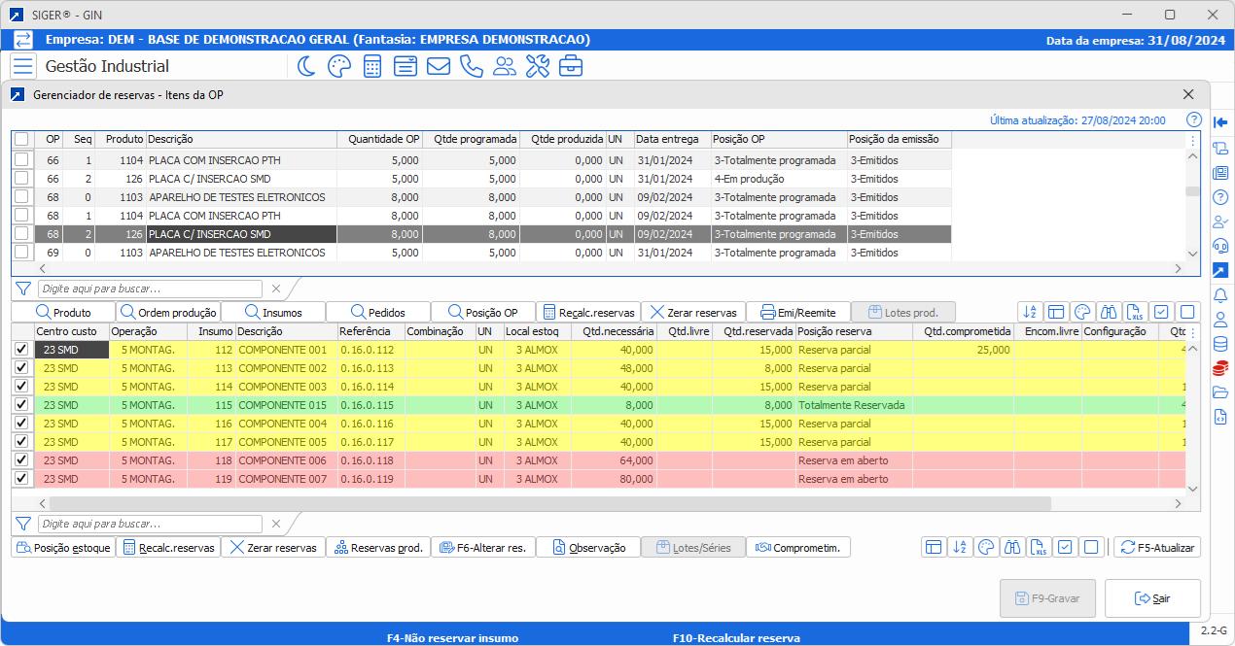Click the red coins icon in sidebar
1235x646 pixels.
click(x=1220, y=369)
